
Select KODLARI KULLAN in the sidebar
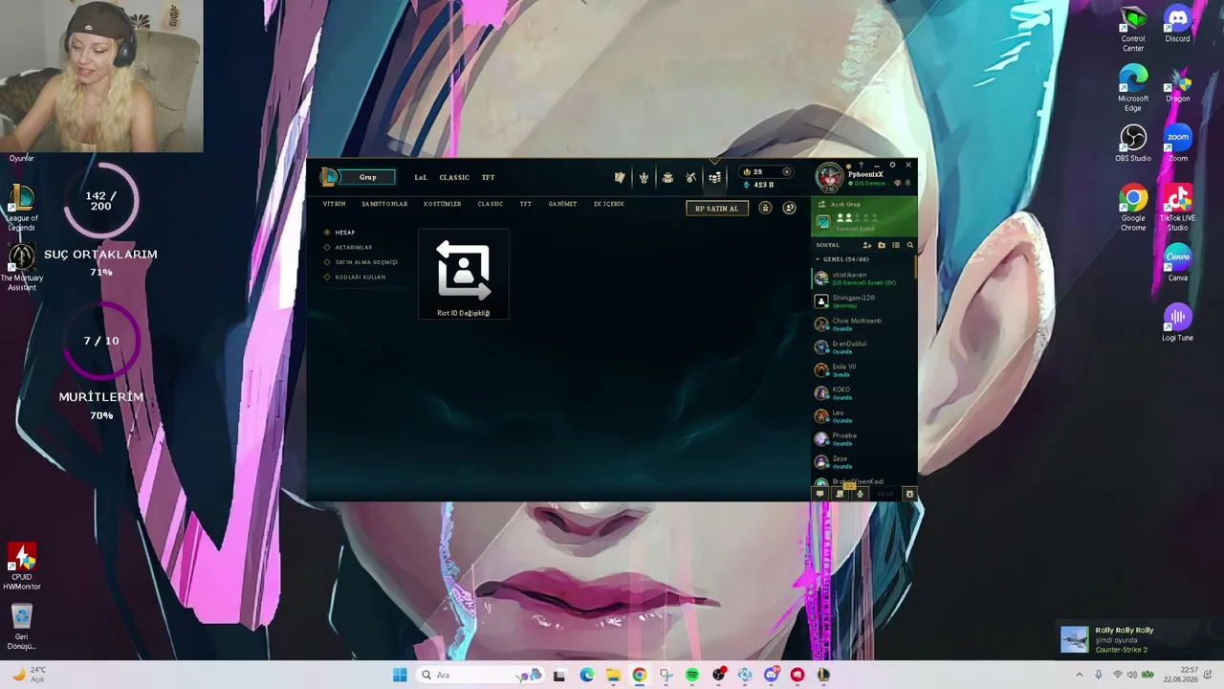[x=360, y=277]
